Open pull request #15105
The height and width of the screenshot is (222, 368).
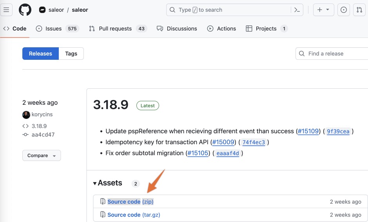[x=198, y=153]
